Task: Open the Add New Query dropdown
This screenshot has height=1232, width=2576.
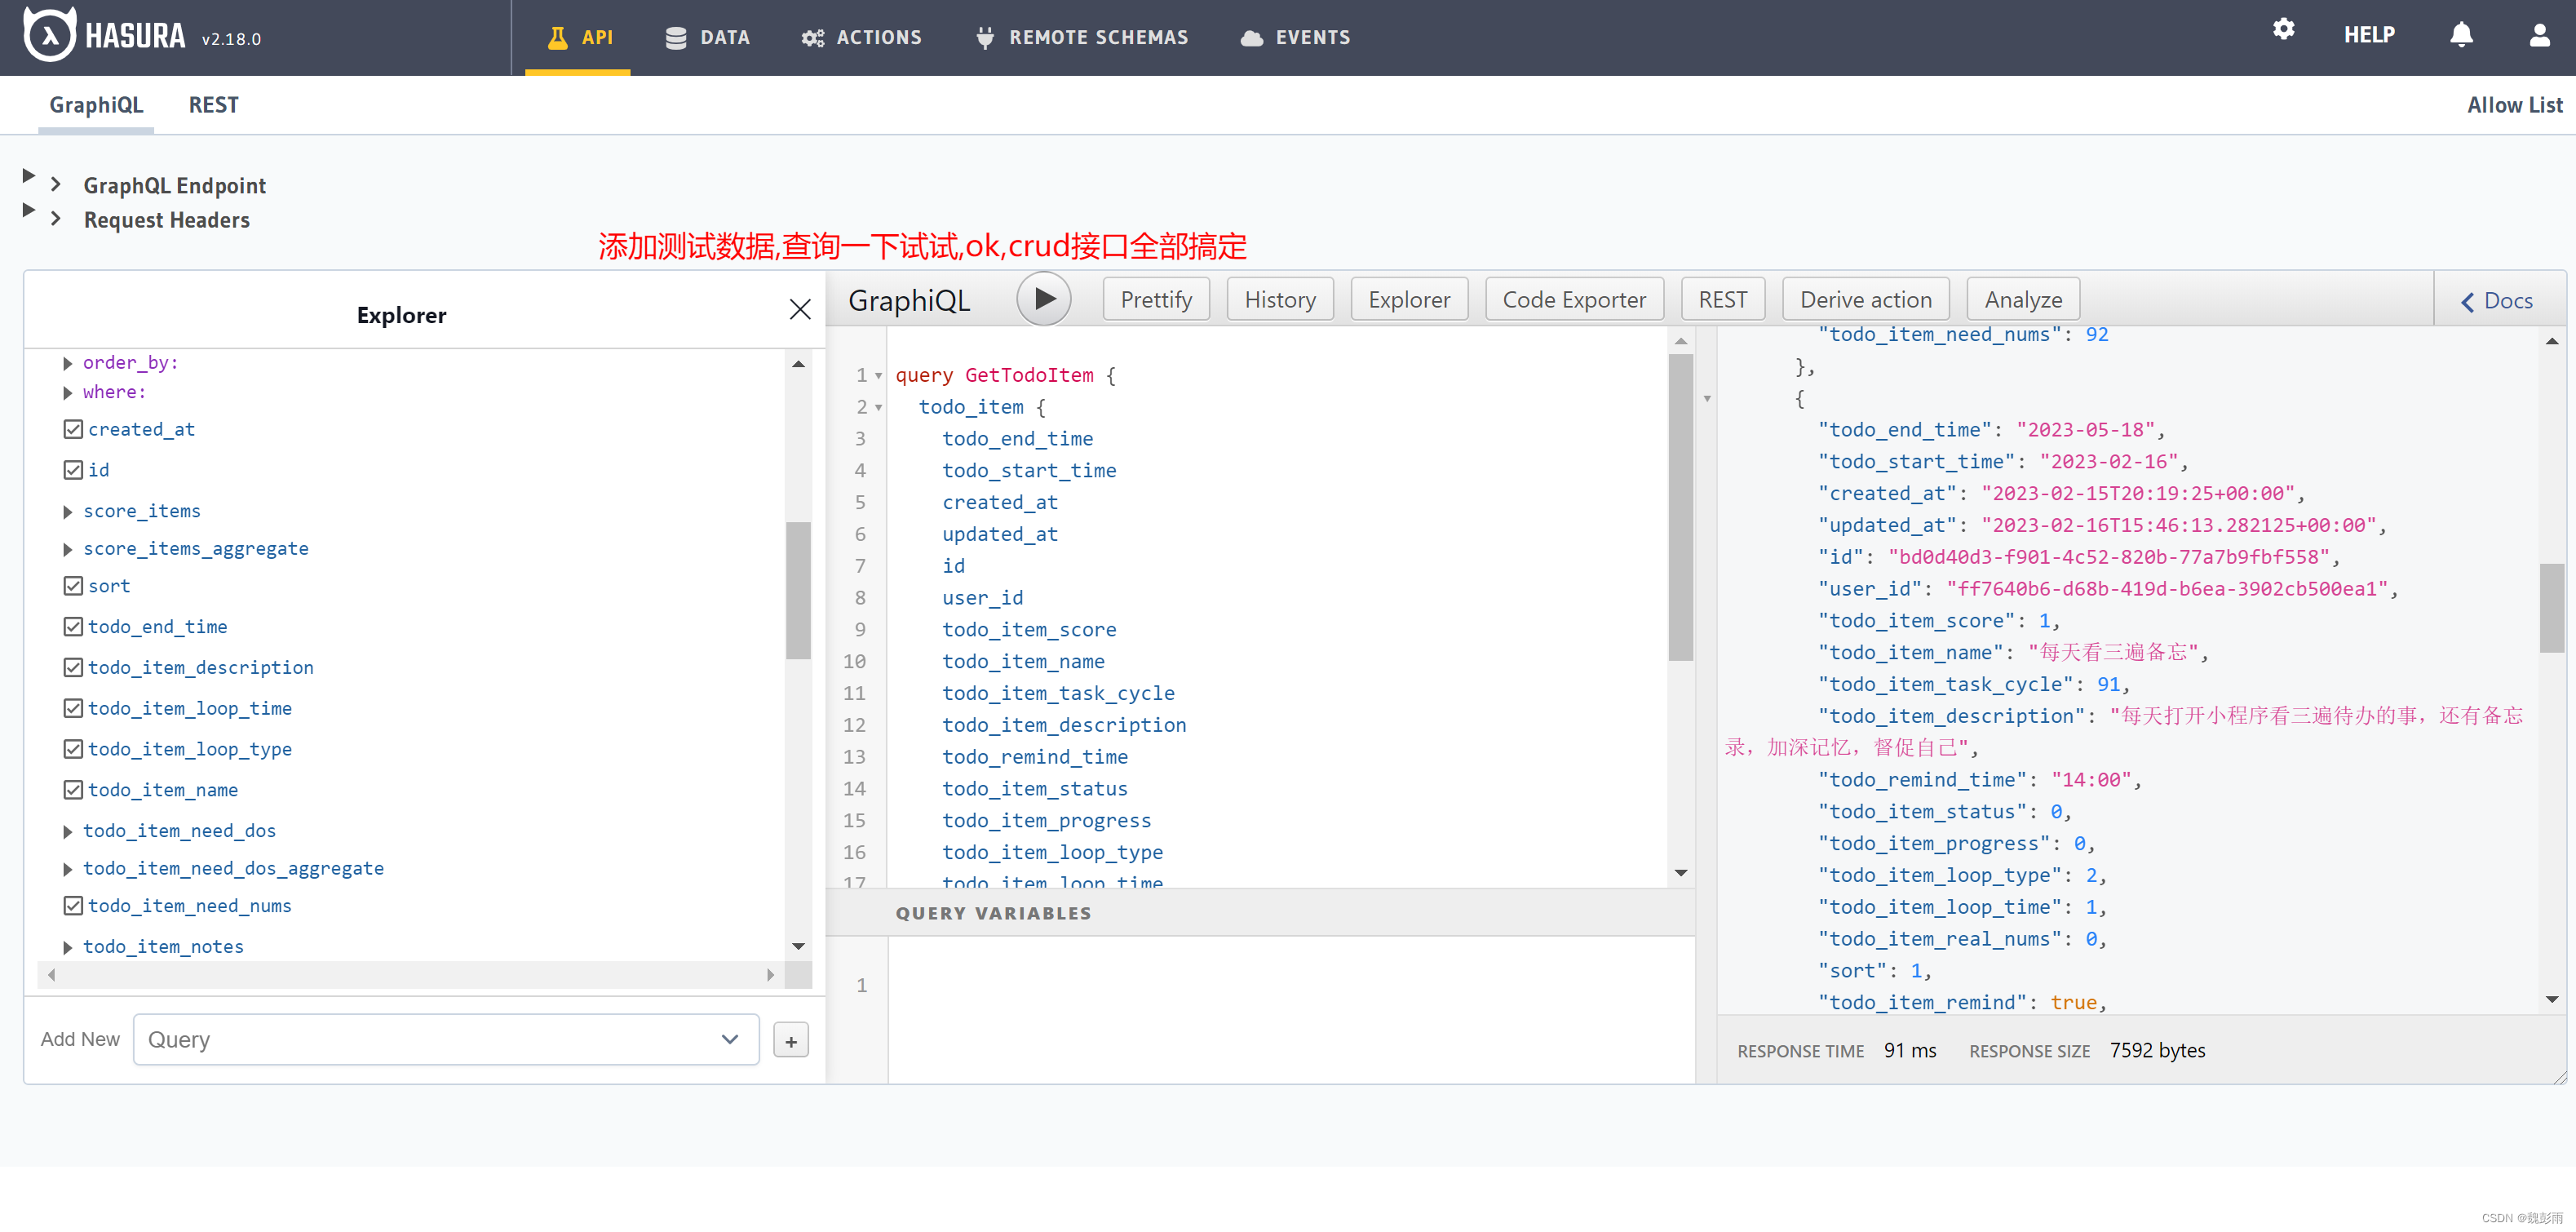Action: click(x=445, y=1040)
